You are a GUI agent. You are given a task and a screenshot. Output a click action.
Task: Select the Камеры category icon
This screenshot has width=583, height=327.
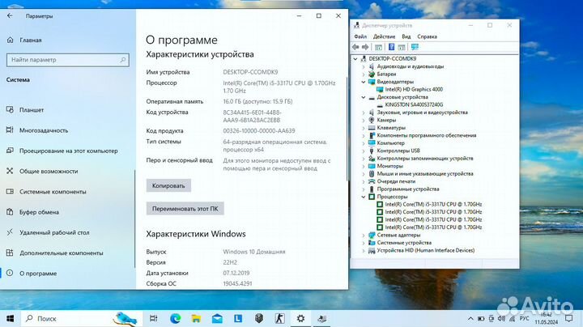372,120
